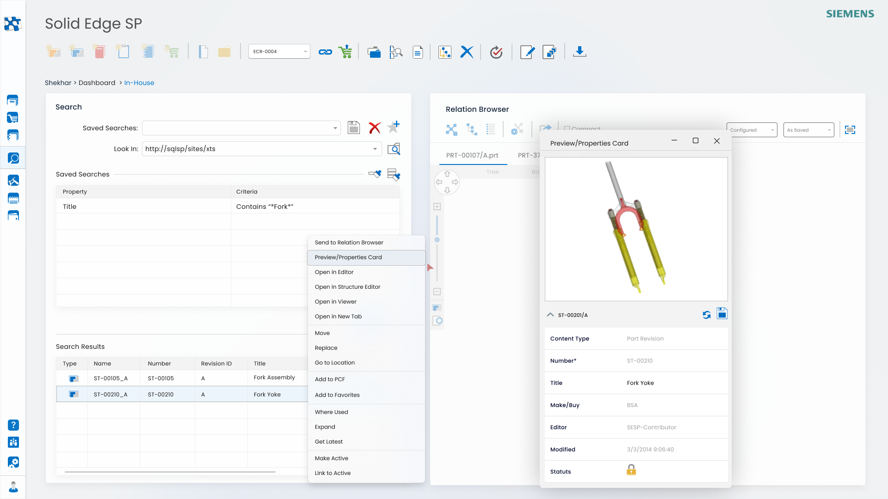Click the blank page toolbar icon
This screenshot has height=499, width=888.
pos(203,52)
